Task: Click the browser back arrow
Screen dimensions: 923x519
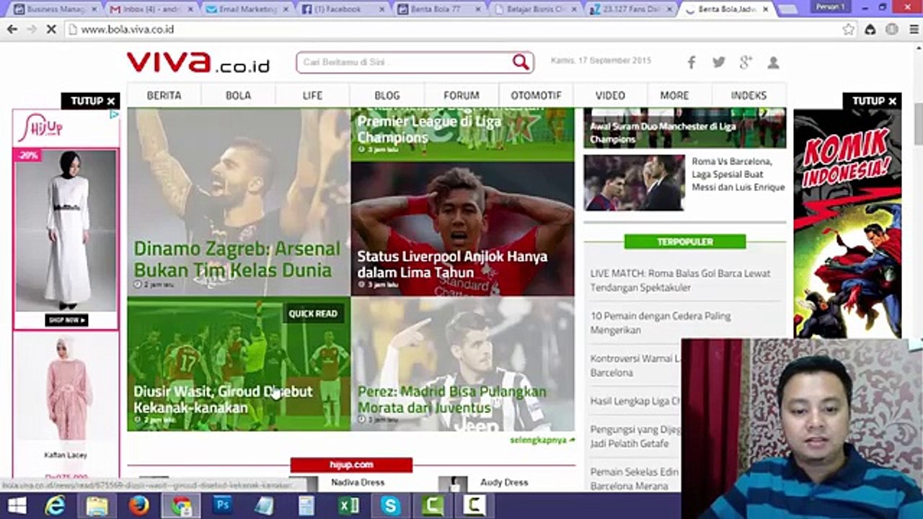Action: point(12,30)
